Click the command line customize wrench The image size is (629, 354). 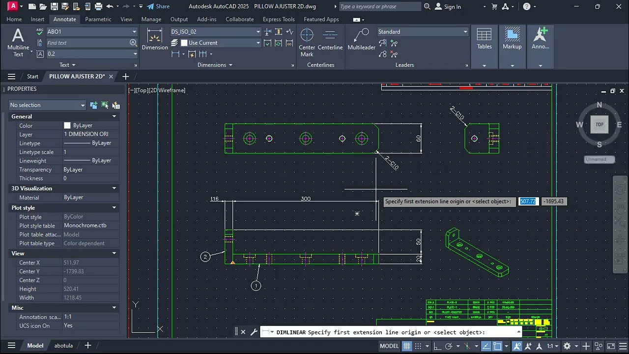(254, 332)
